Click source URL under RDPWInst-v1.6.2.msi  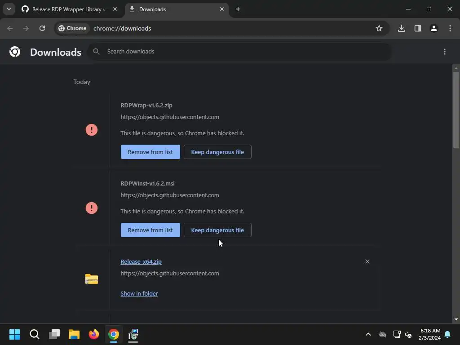pos(170,195)
